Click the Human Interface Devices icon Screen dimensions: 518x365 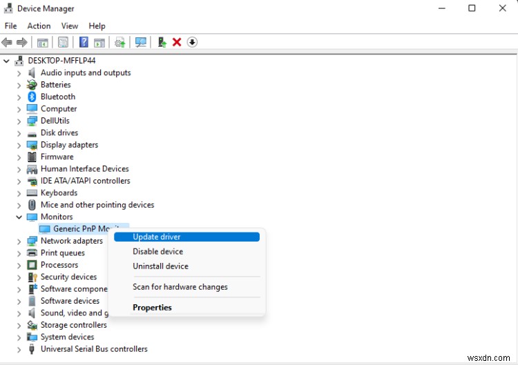pyautogui.click(x=32, y=169)
